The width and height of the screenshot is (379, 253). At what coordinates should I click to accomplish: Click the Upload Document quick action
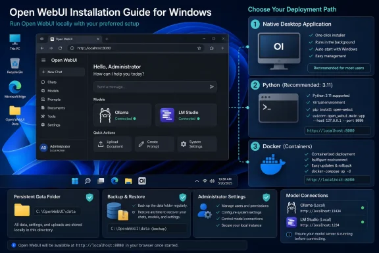113,144
